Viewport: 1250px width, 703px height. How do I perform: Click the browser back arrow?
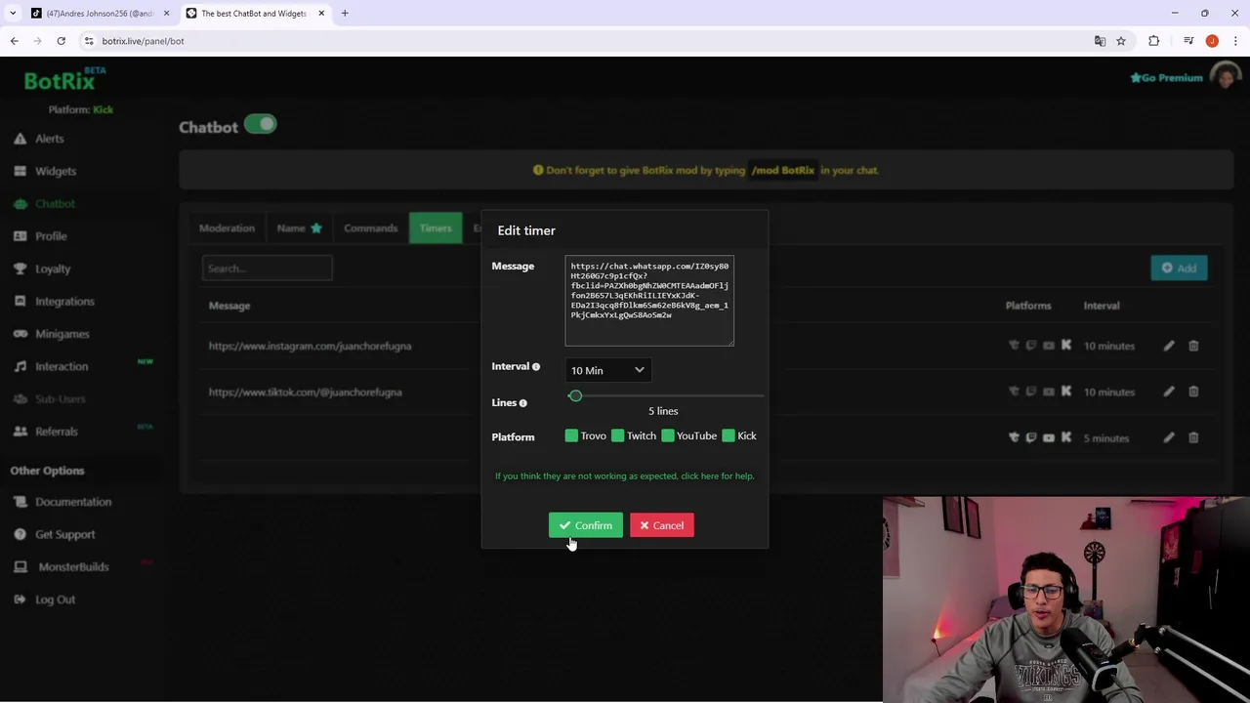point(14,41)
